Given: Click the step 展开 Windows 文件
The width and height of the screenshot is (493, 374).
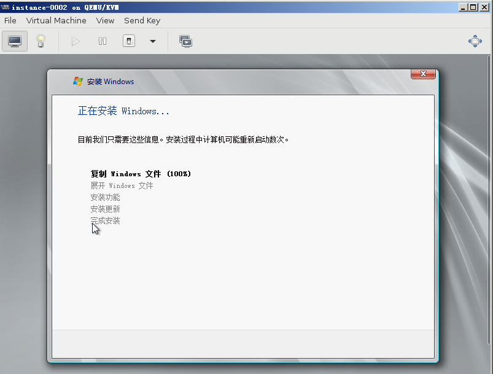Looking at the screenshot, I should pos(122,185).
